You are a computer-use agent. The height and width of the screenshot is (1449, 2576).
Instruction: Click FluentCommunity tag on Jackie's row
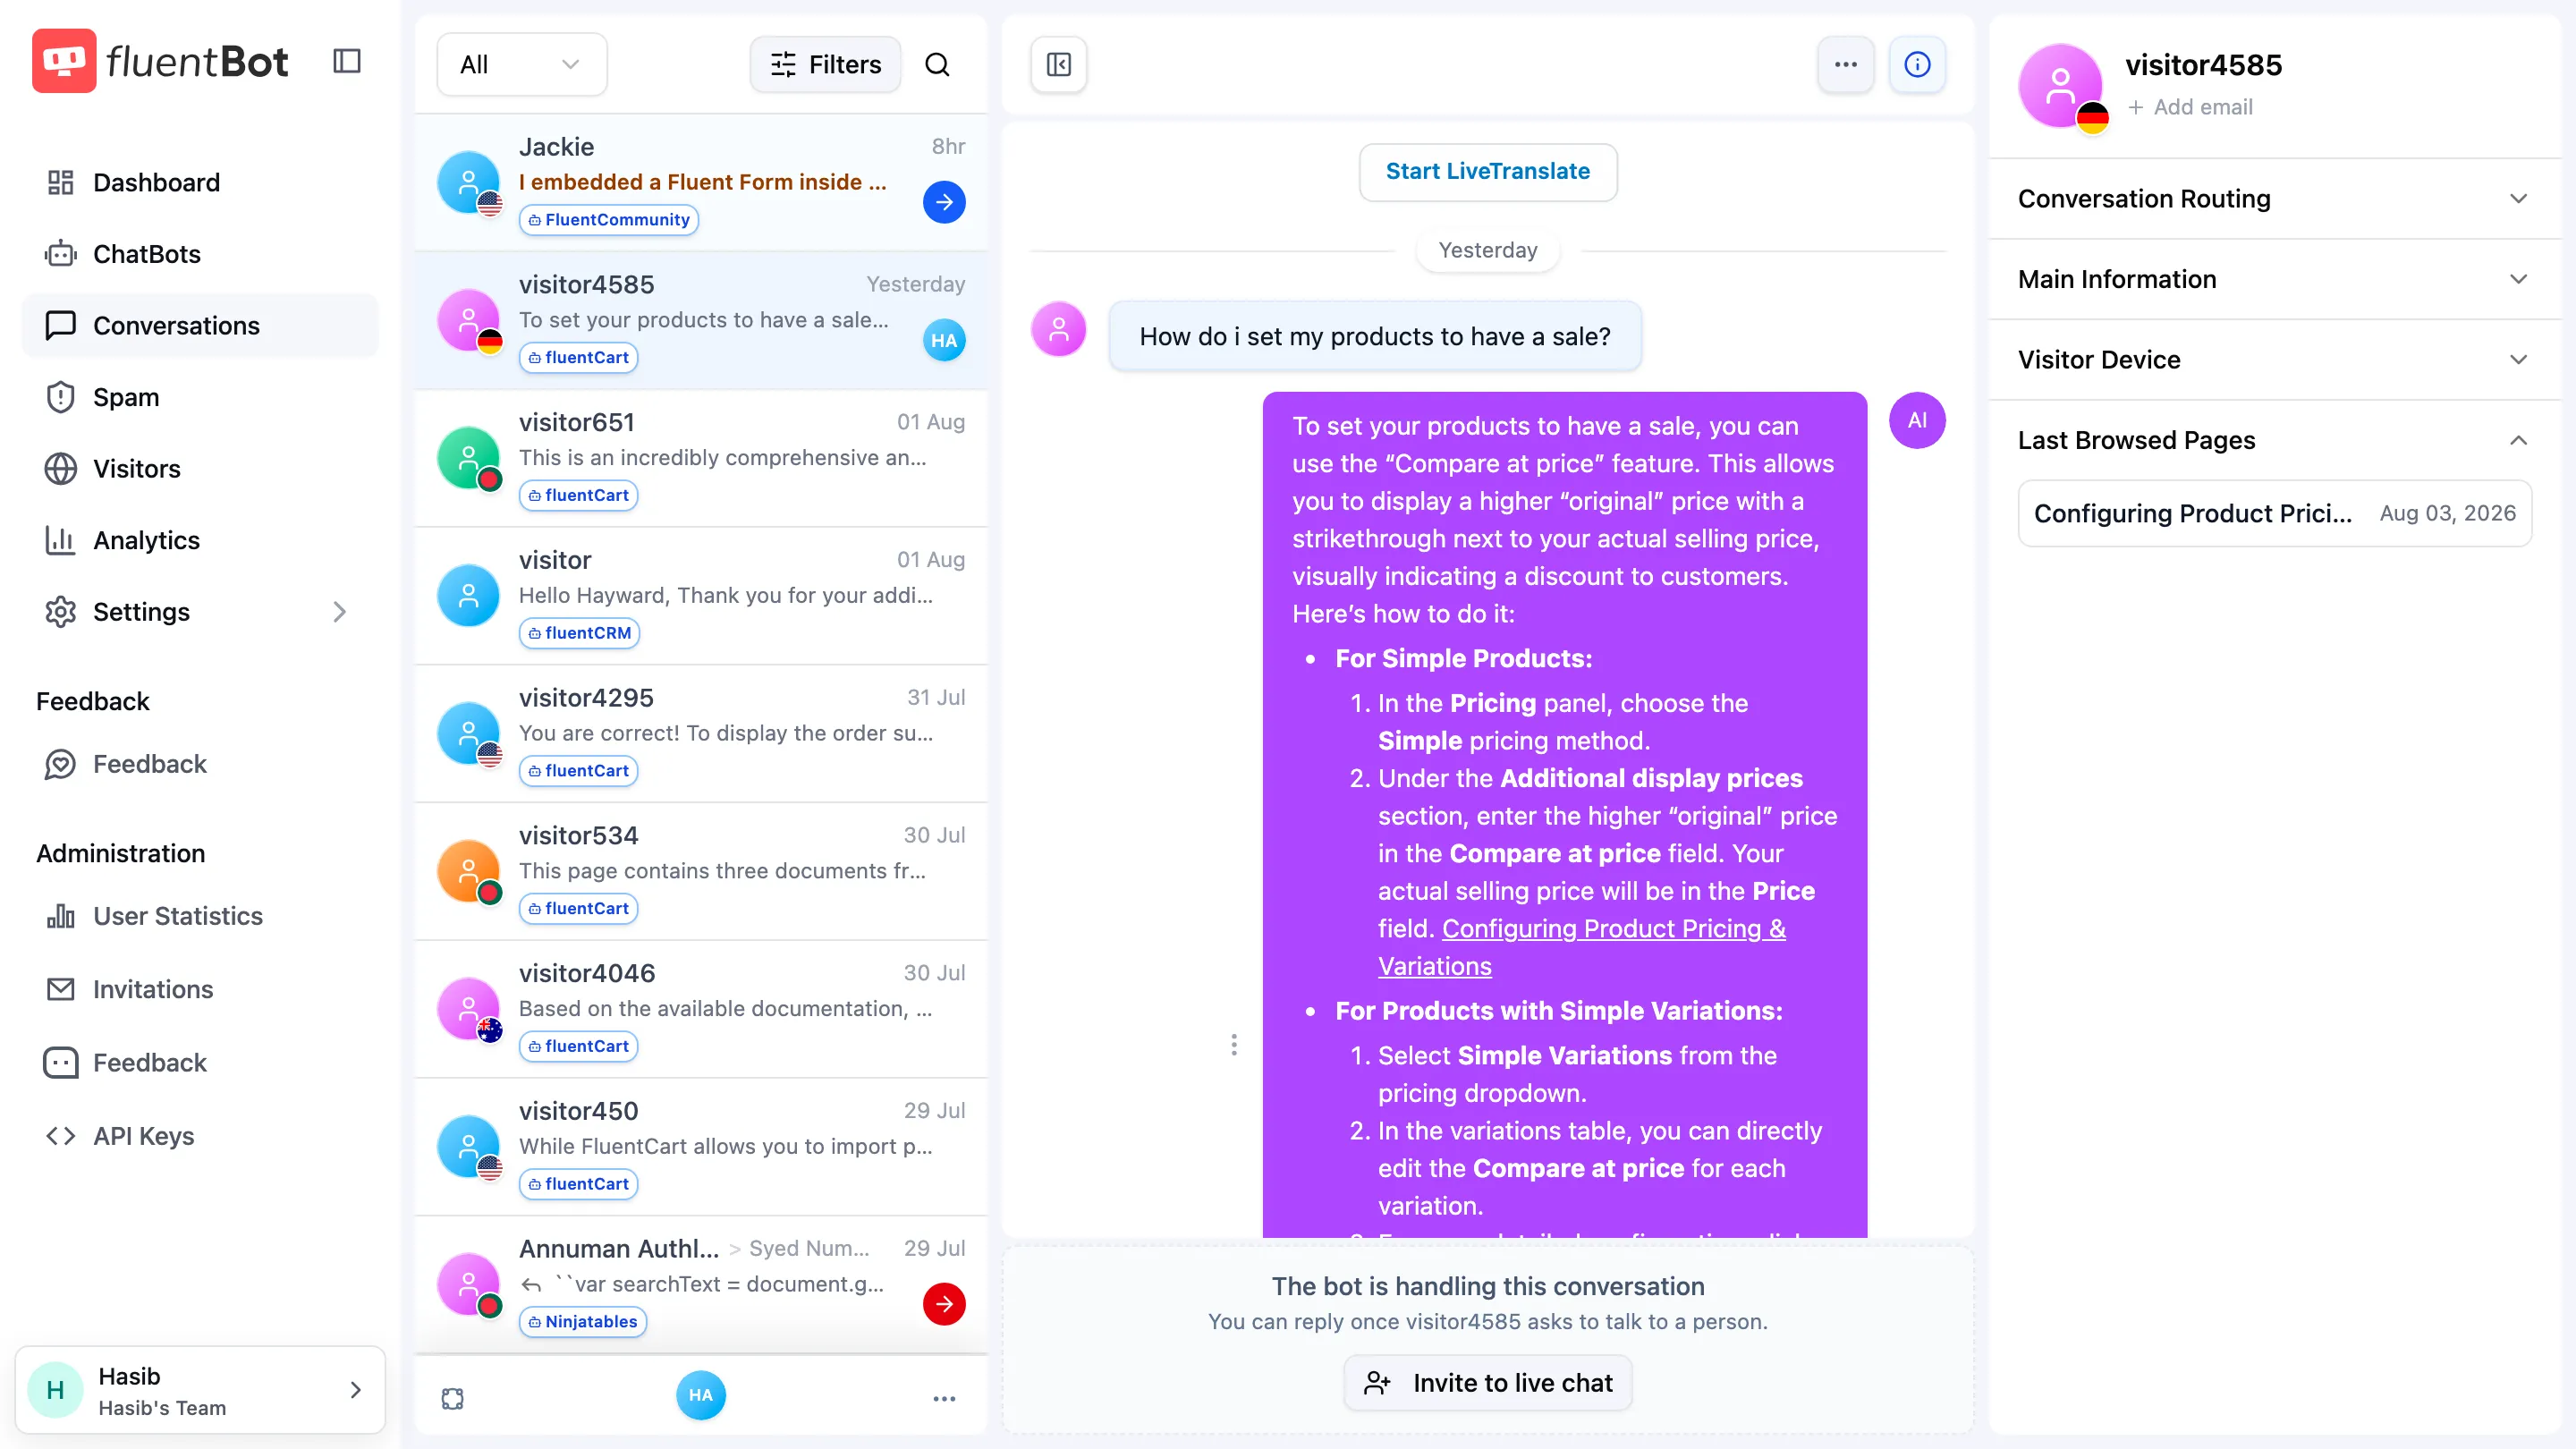tap(608, 220)
